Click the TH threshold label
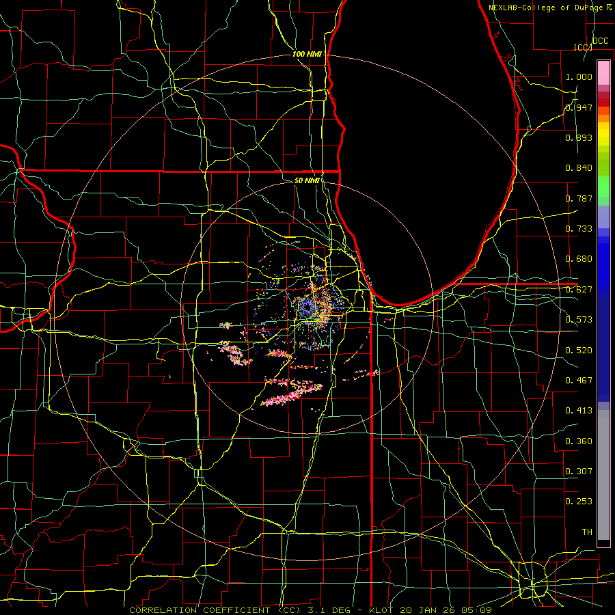Image resolution: width=615 pixels, height=615 pixels. point(587,532)
